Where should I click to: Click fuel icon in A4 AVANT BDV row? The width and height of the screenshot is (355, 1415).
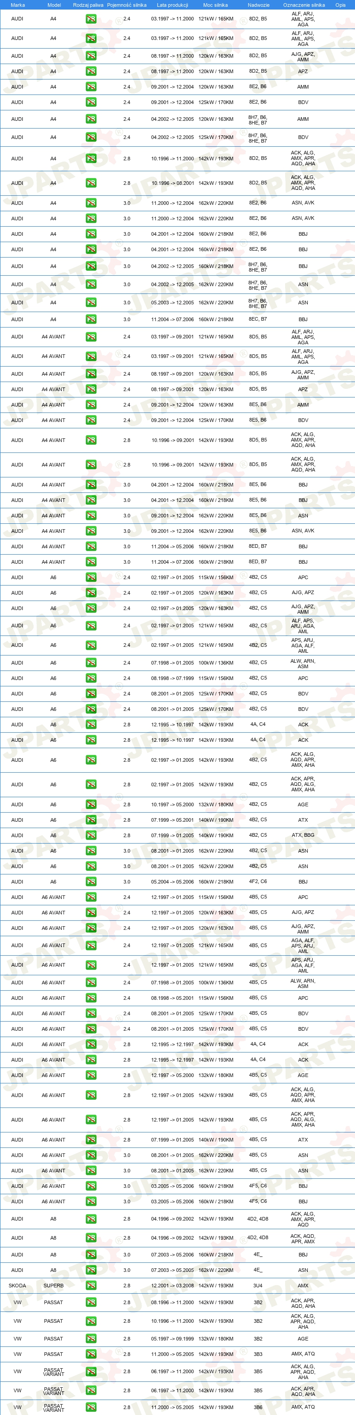[91, 420]
